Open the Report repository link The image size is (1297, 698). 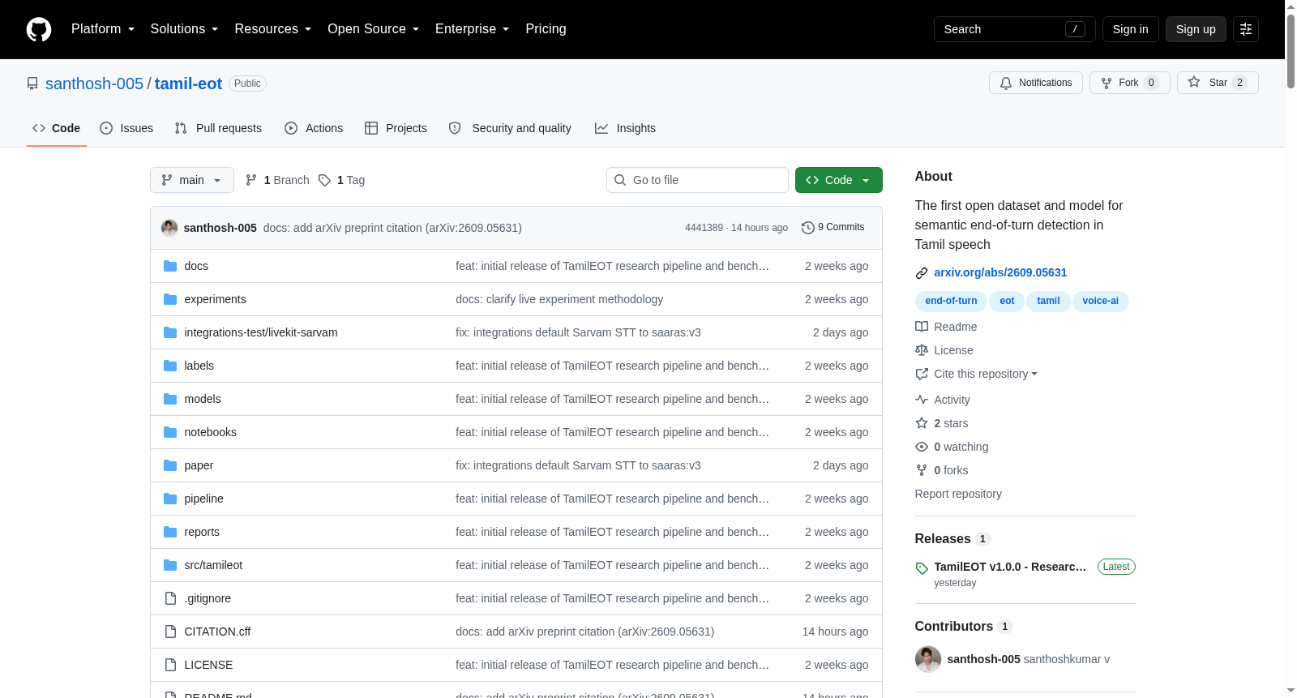pyautogui.click(x=958, y=494)
